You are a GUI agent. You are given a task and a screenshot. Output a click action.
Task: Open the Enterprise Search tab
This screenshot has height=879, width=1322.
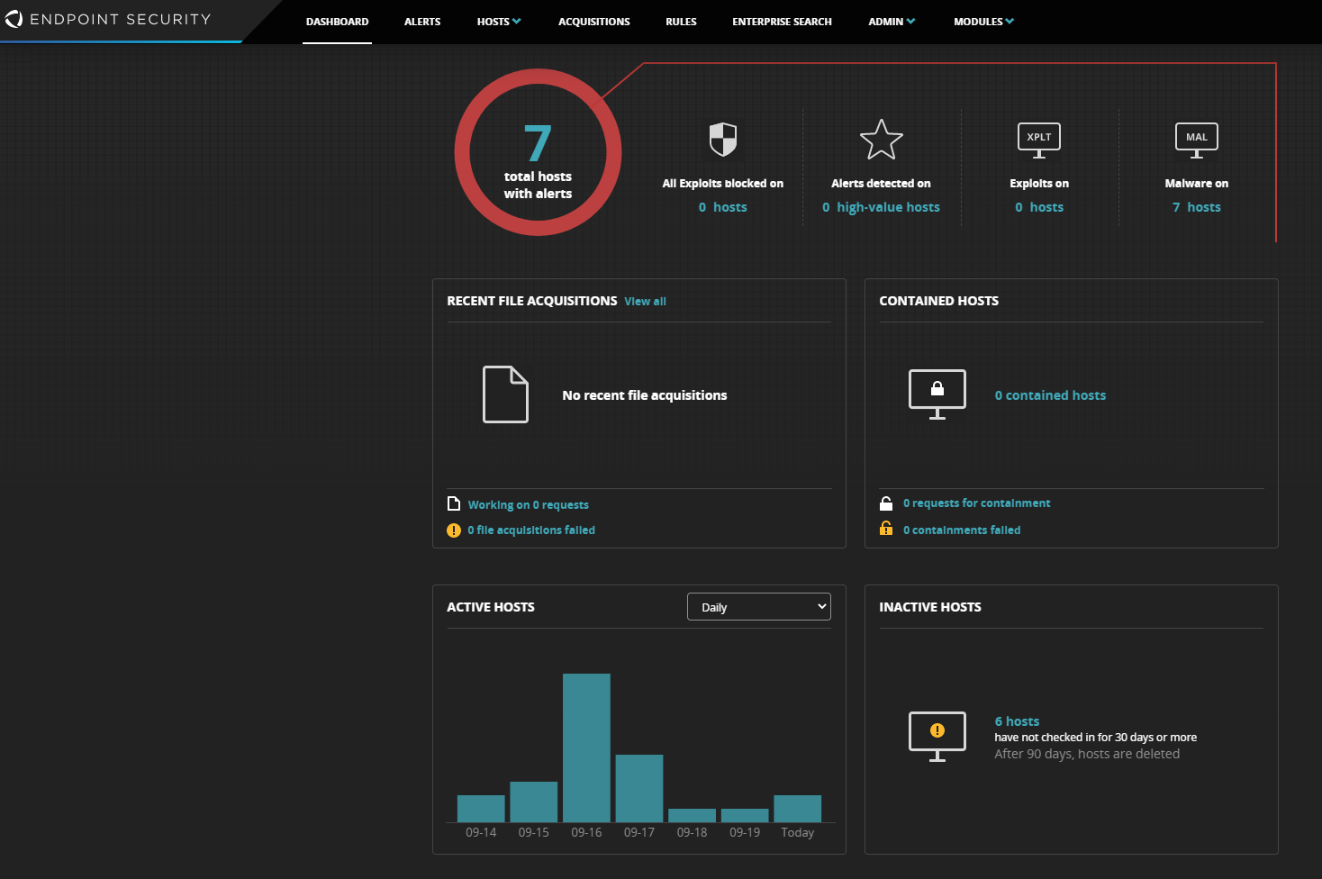click(x=782, y=22)
